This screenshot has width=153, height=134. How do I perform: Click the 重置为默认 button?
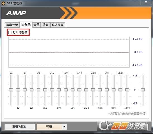(20, 127)
